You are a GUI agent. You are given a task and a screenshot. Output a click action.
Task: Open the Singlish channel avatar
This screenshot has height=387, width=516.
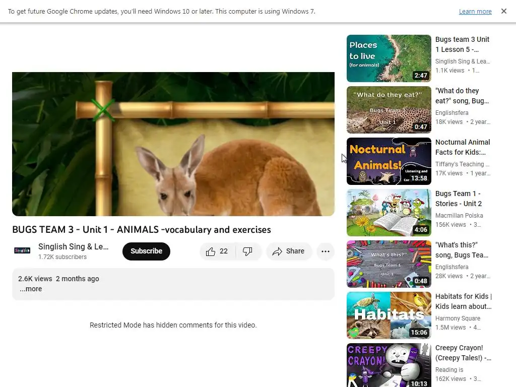click(22, 251)
